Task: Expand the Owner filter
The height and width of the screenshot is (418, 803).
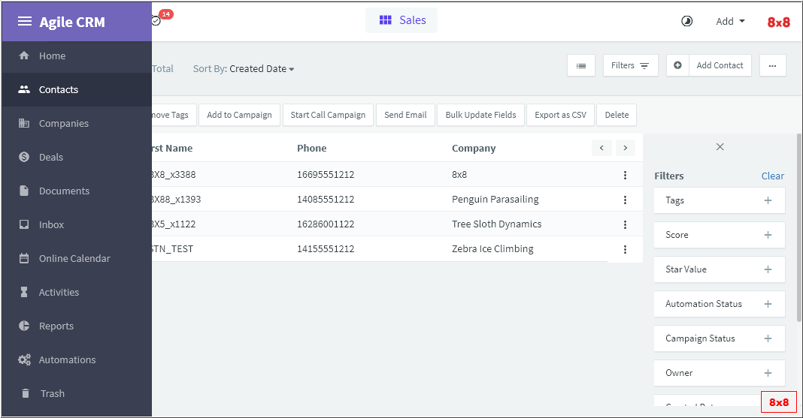Action: click(x=719, y=373)
